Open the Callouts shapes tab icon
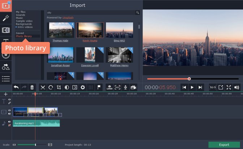Viewport: 243px width, 149px height. click(6, 67)
